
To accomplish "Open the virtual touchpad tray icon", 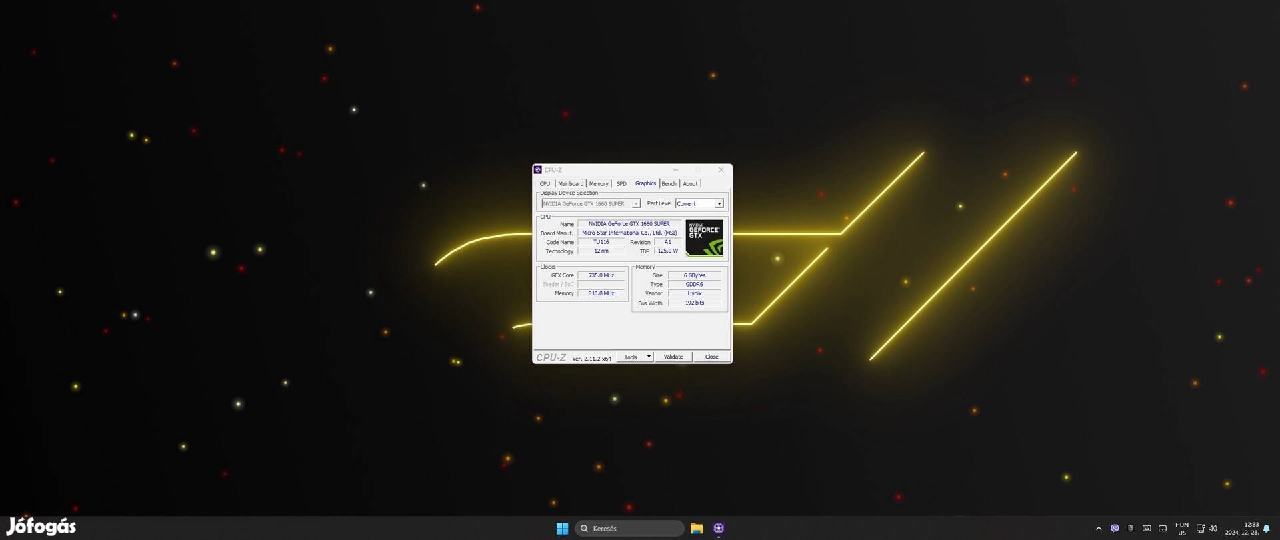I will (x=1163, y=529).
